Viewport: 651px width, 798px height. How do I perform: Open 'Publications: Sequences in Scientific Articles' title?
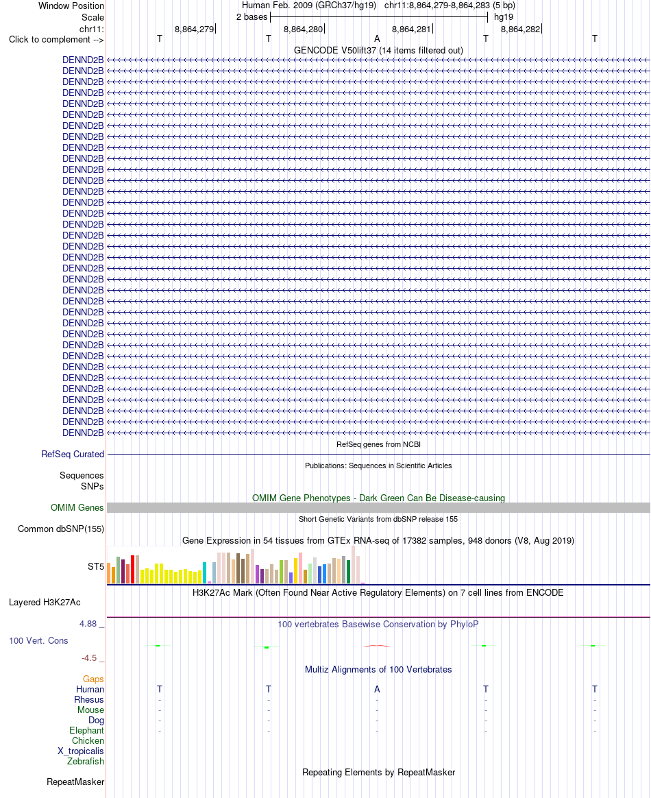[x=378, y=465]
